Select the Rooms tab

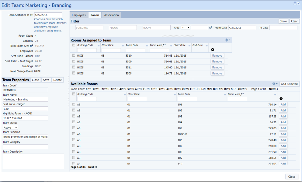coord(95,15)
